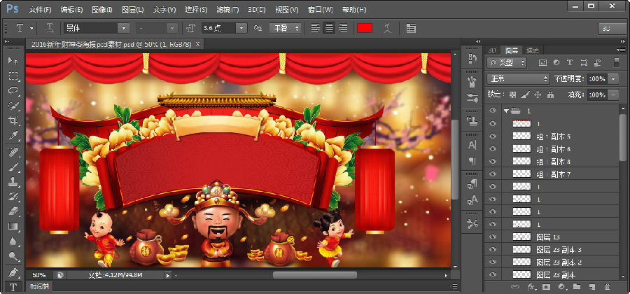Viewport: 630px width, 294px height.
Task: Open the 滤镜(T) menu
Action: click(x=227, y=10)
